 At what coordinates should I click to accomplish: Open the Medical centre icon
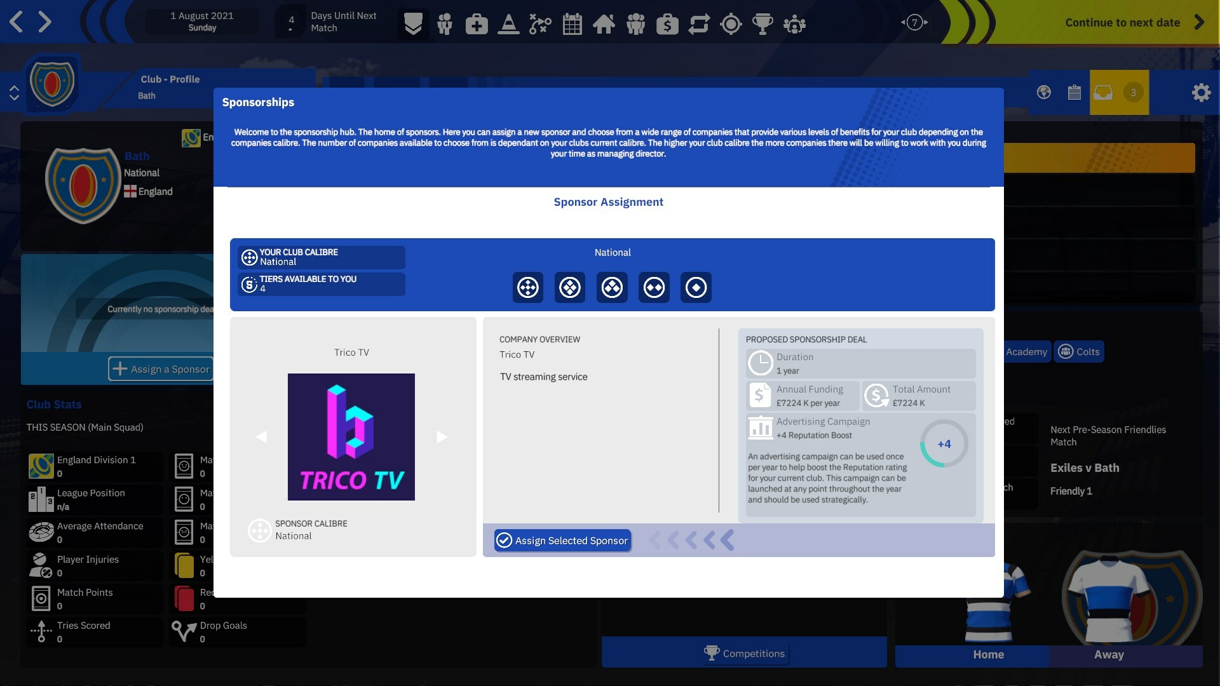tap(477, 24)
